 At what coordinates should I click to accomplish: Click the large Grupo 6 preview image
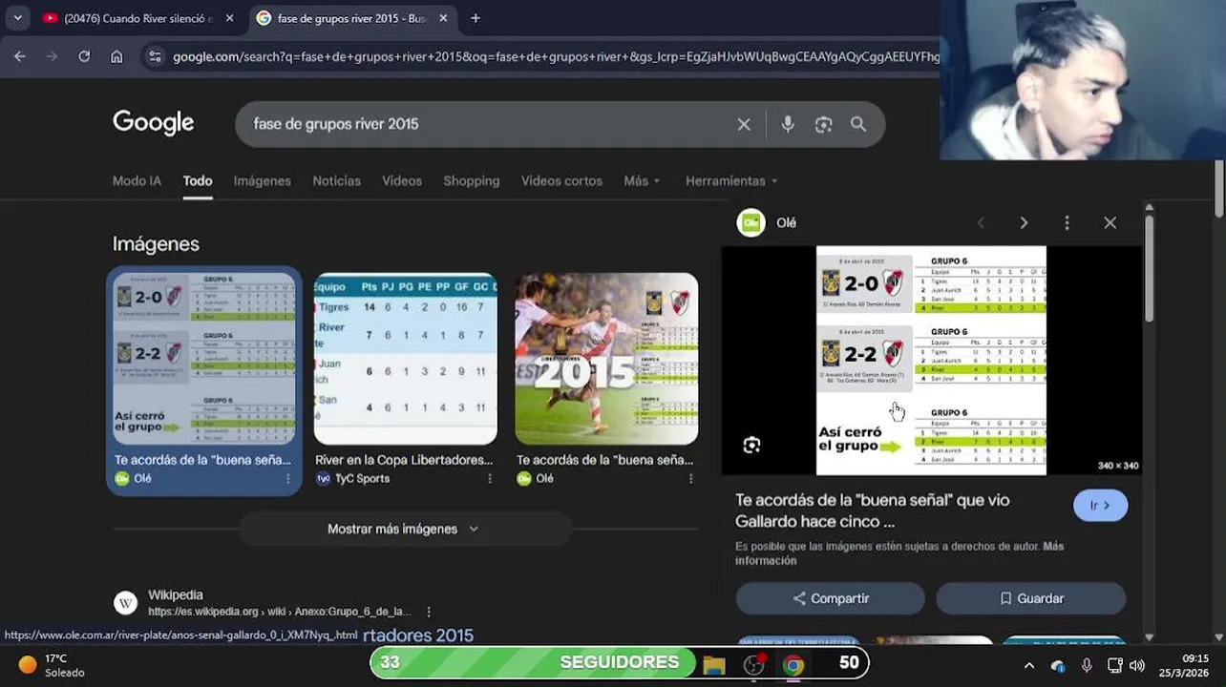(x=931, y=360)
